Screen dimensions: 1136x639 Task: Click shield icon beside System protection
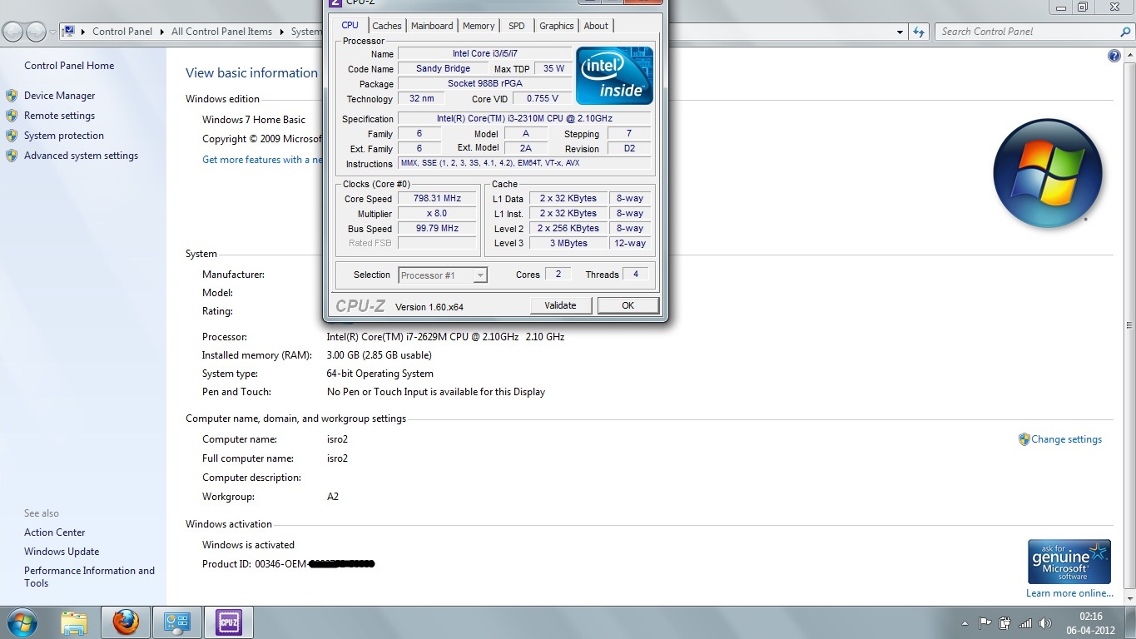[12, 136]
